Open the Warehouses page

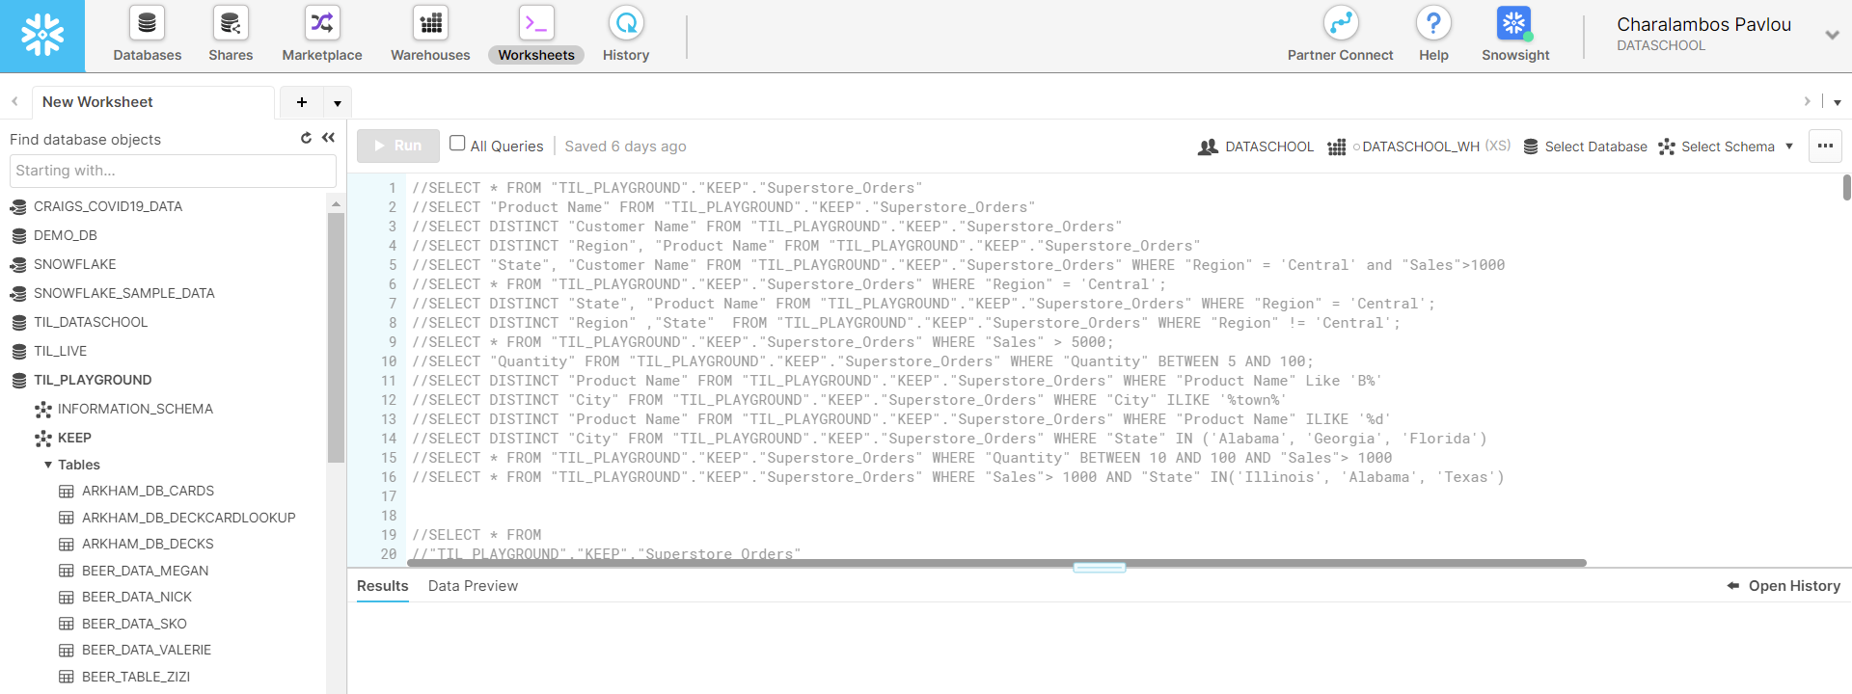tap(430, 36)
